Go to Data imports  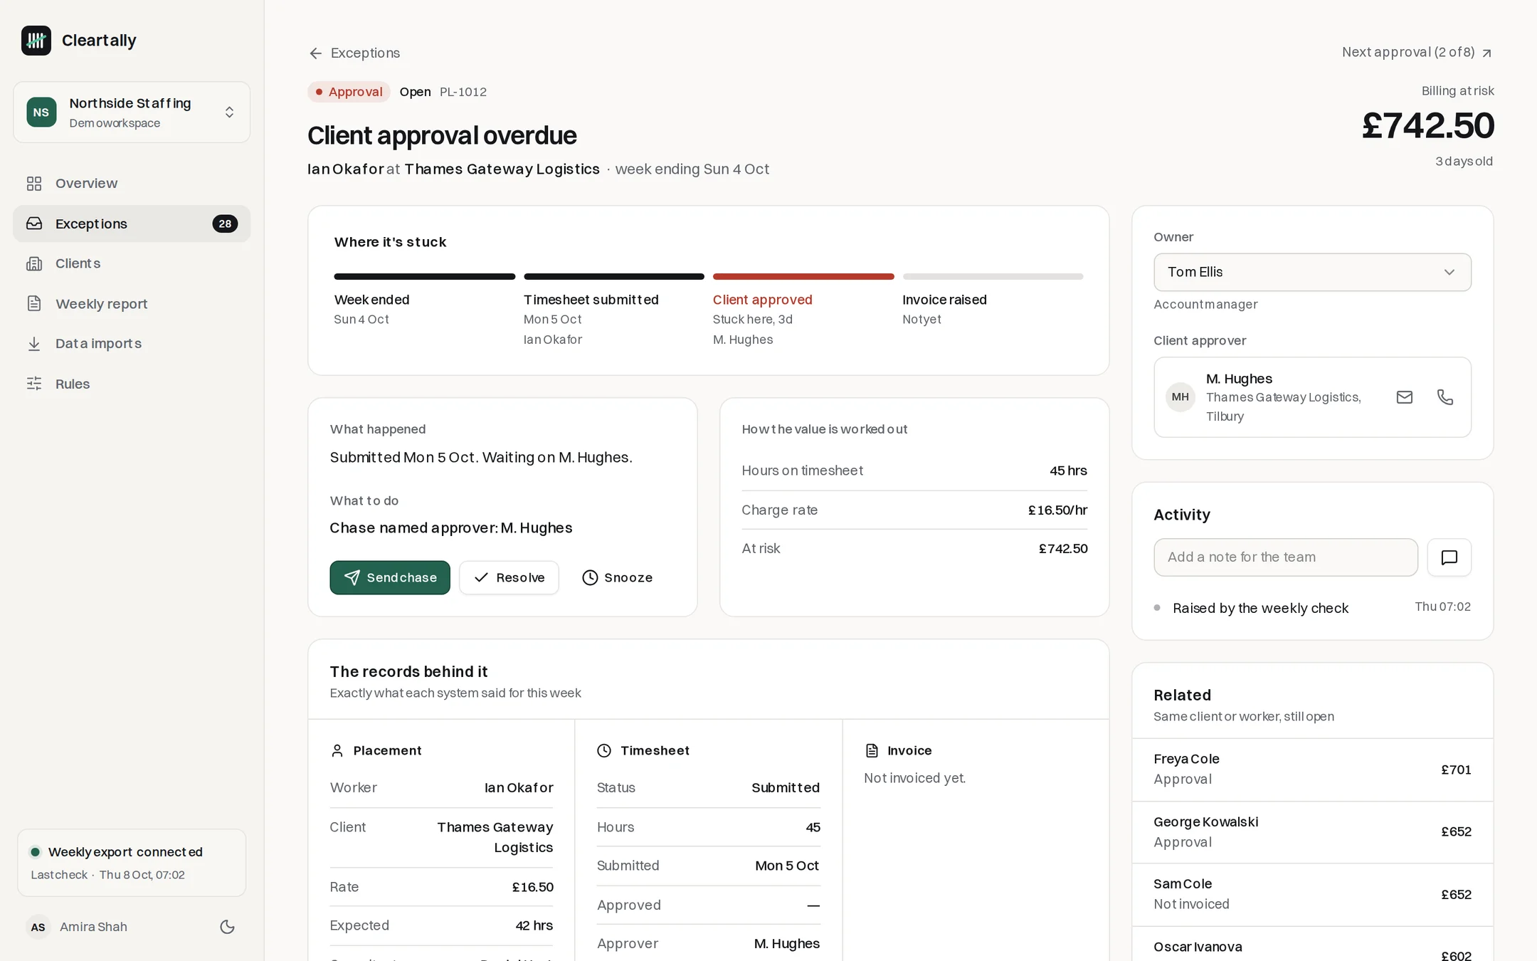(x=132, y=344)
